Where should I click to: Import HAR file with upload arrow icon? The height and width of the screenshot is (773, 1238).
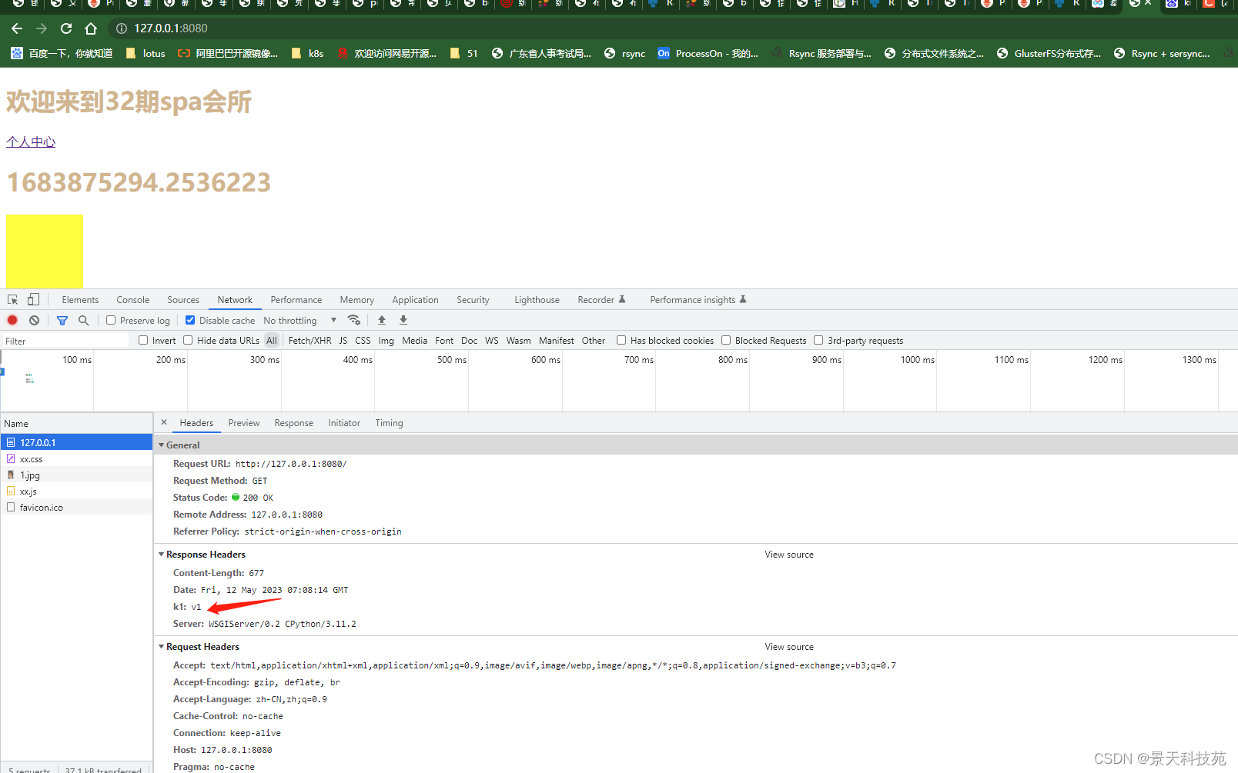point(382,320)
